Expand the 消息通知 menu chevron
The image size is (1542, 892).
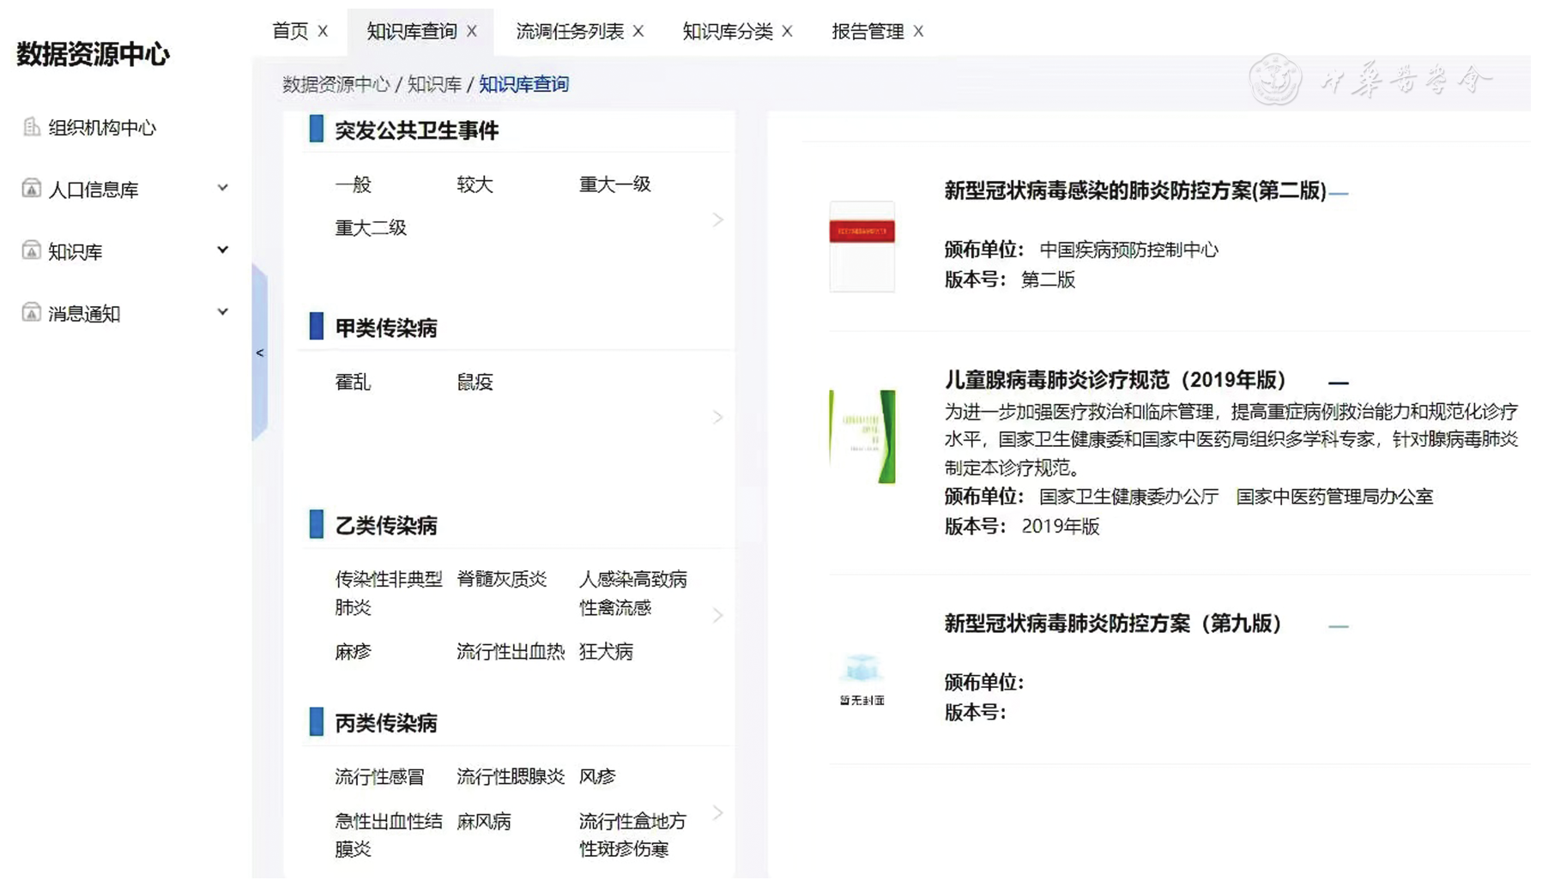(222, 312)
